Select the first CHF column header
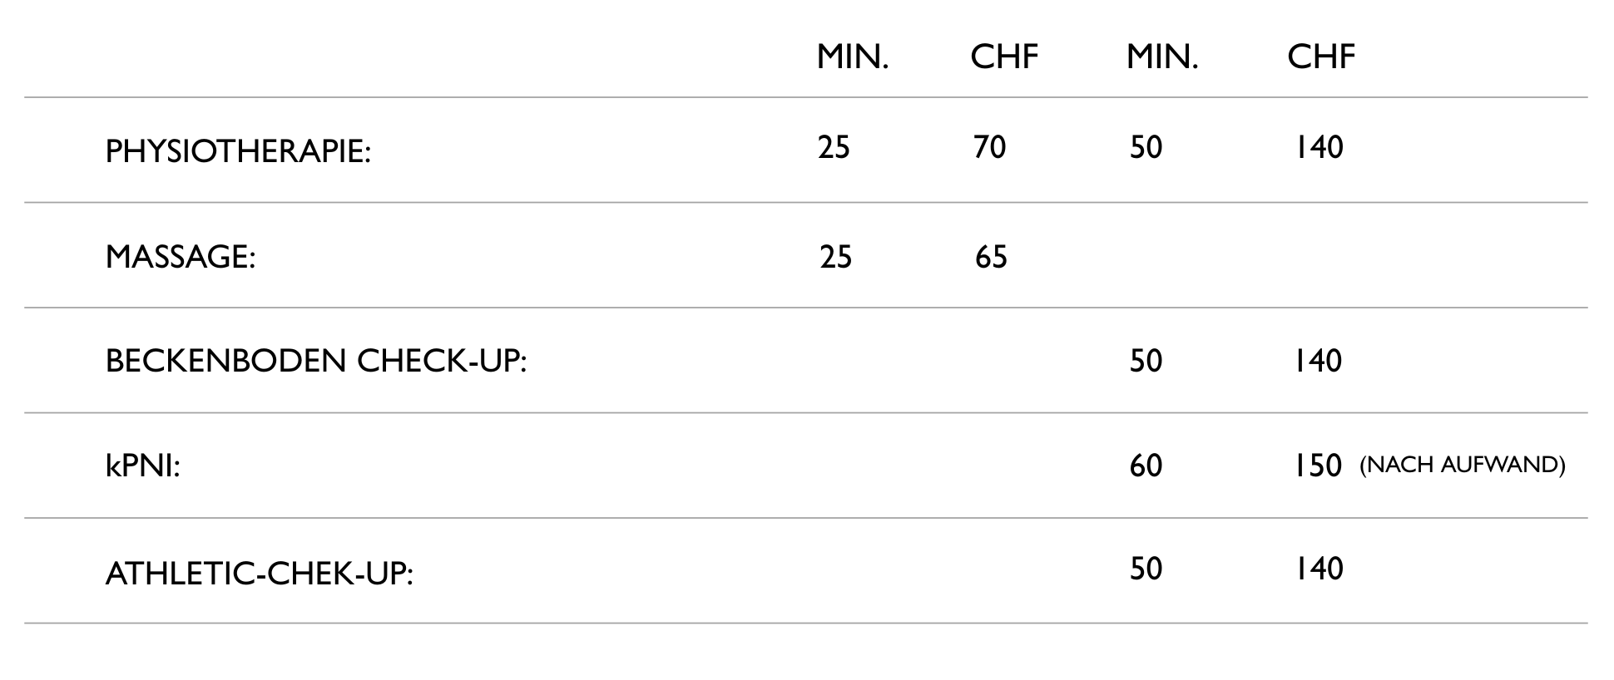The width and height of the screenshot is (1614, 680). tap(1004, 57)
